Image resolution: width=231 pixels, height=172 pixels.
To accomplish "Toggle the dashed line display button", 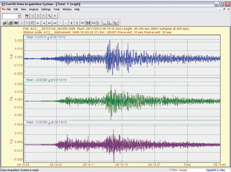I will pyautogui.click(x=94, y=23).
